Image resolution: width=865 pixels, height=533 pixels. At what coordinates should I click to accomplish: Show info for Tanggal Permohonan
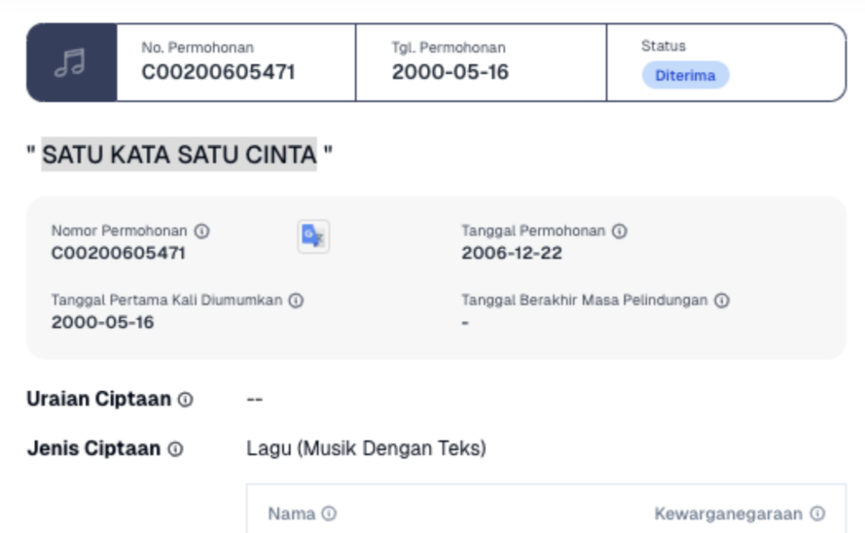(x=619, y=231)
